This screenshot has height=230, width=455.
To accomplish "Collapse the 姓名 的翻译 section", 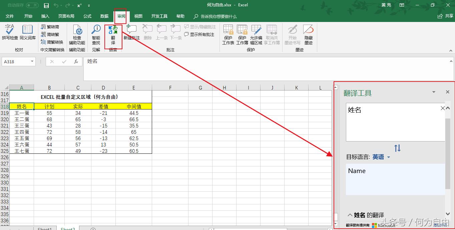I will tap(350, 215).
